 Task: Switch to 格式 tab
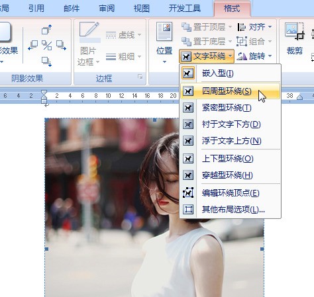[x=232, y=9]
